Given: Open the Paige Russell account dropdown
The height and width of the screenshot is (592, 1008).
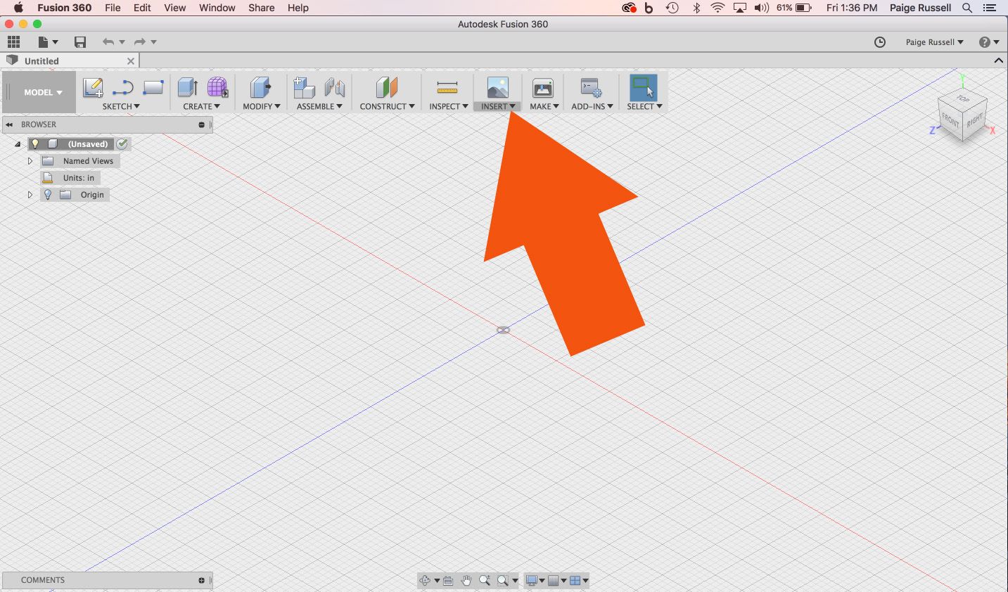Looking at the screenshot, I should click(x=934, y=42).
